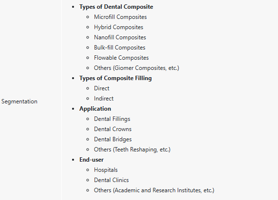
Task: Click the Types of Composite Filling heading
Action: pos(115,78)
